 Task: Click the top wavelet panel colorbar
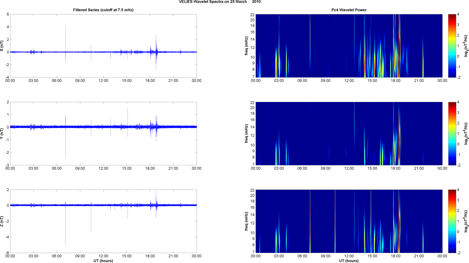coord(452,46)
